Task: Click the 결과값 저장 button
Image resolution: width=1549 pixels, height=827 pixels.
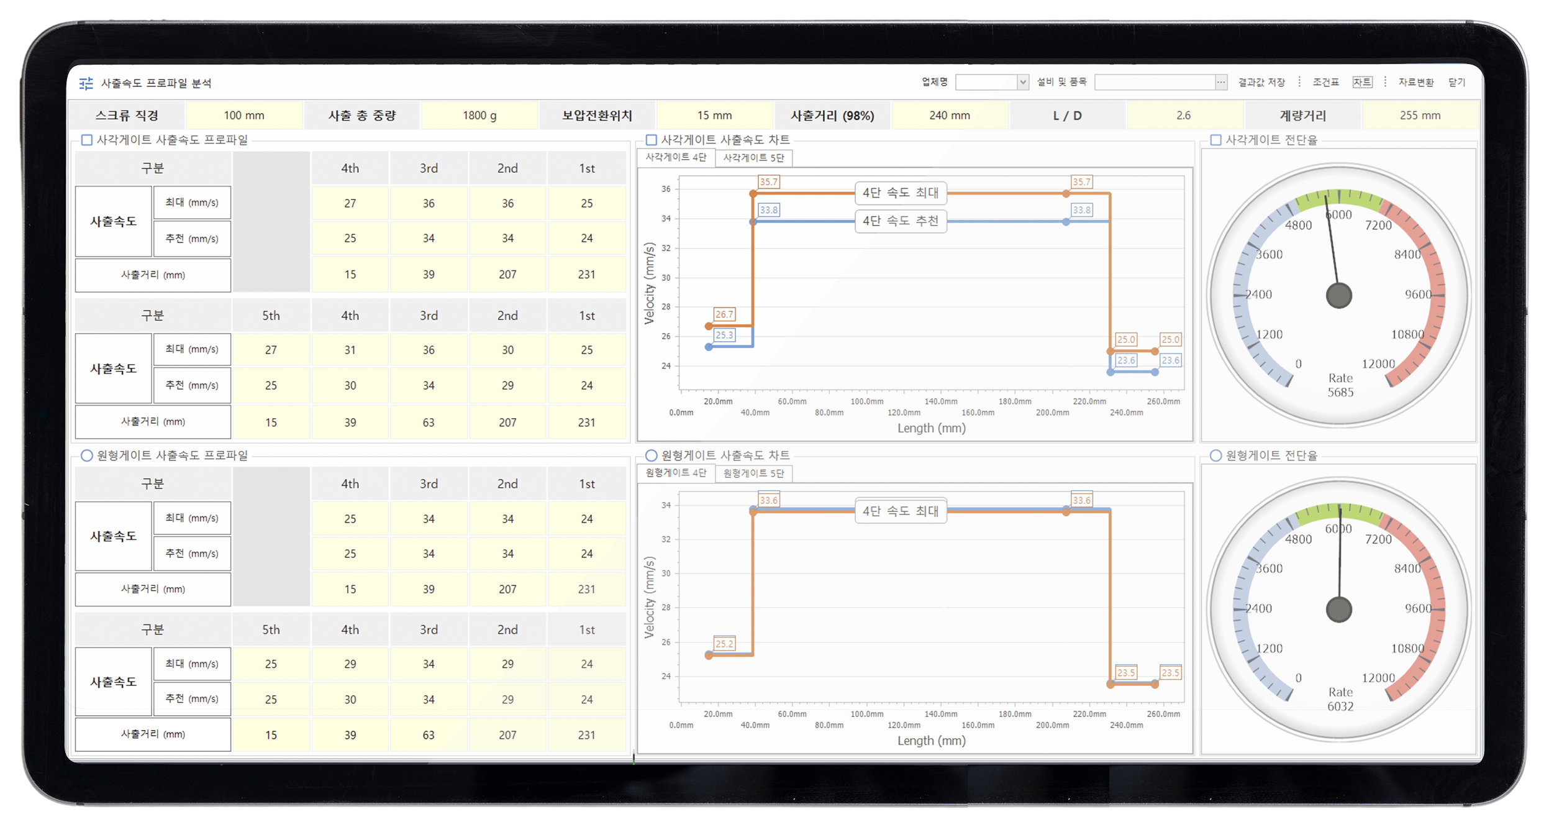Action: 1261,82
